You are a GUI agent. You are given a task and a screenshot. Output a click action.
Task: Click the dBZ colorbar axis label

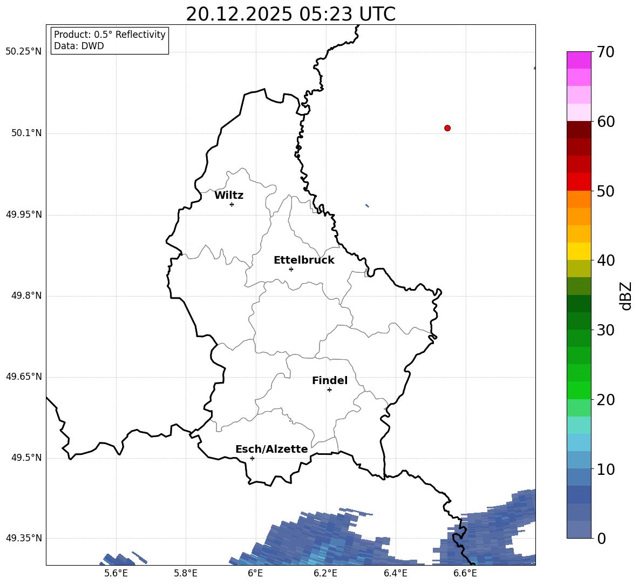point(626,296)
